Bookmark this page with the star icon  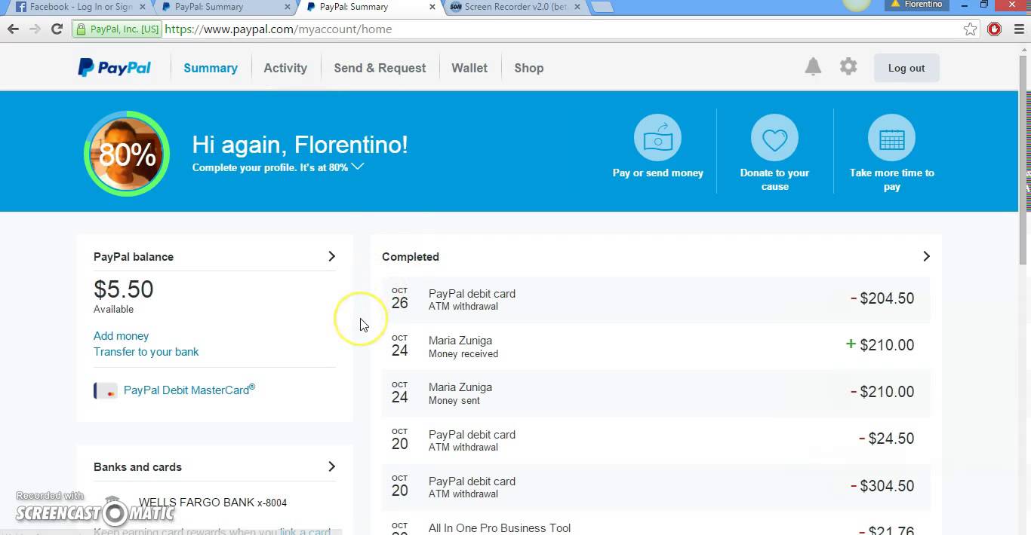(970, 29)
